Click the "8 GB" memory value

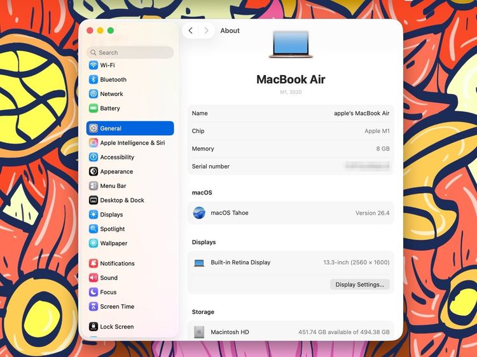click(383, 149)
